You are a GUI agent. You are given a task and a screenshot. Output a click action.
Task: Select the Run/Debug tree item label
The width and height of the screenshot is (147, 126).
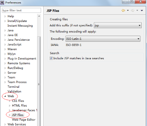click(15, 68)
